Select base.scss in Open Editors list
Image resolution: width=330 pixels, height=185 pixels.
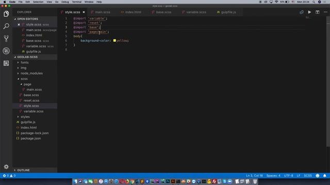[x=34, y=41]
